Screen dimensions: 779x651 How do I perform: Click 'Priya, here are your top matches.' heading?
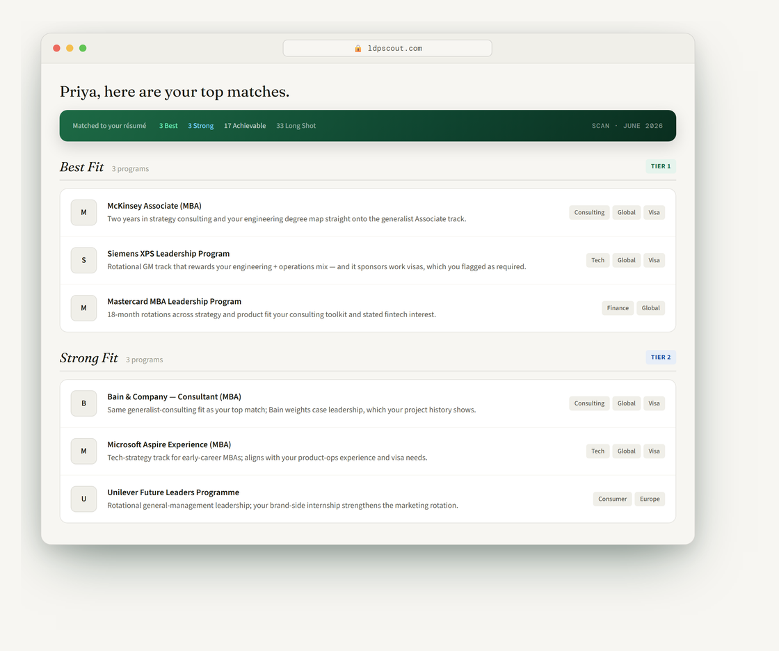click(x=175, y=92)
